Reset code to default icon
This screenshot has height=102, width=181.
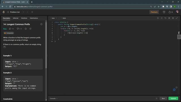tap(165, 18)
